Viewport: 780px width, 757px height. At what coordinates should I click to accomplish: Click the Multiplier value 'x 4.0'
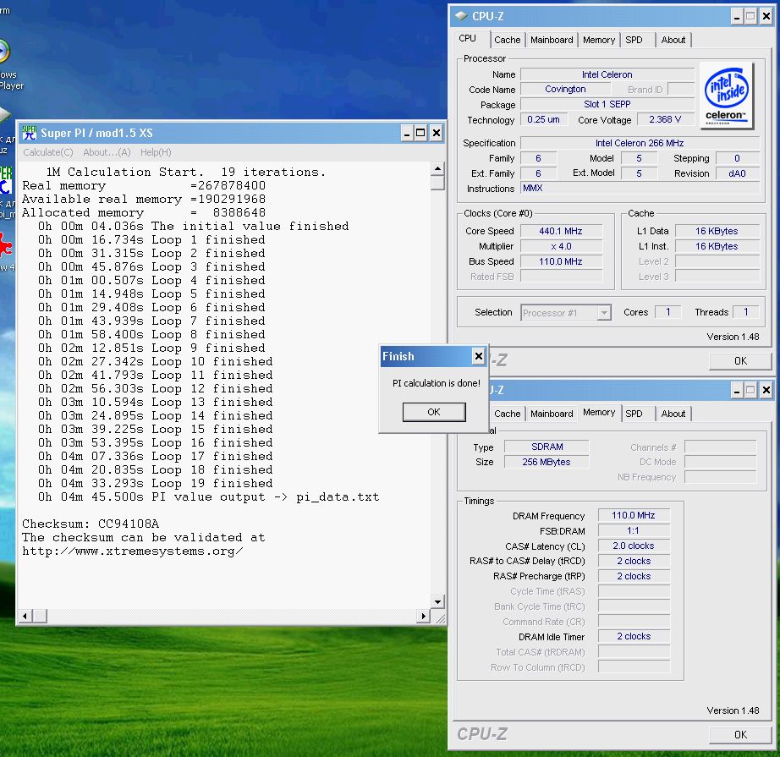point(561,246)
